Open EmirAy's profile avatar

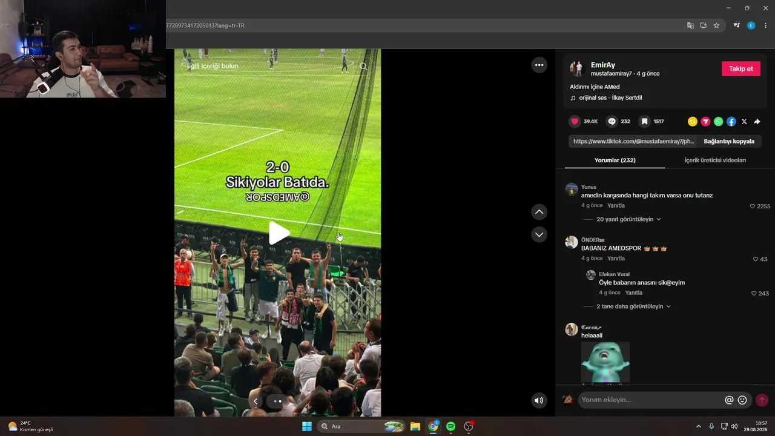[577, 68]
